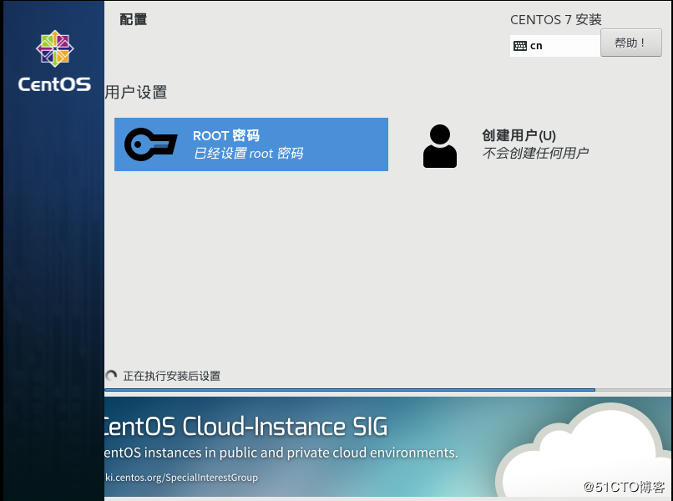The width and height of the screenshot is (673, 501).
Task: Click the installation progress spinner icon
Action: [111, 376]
